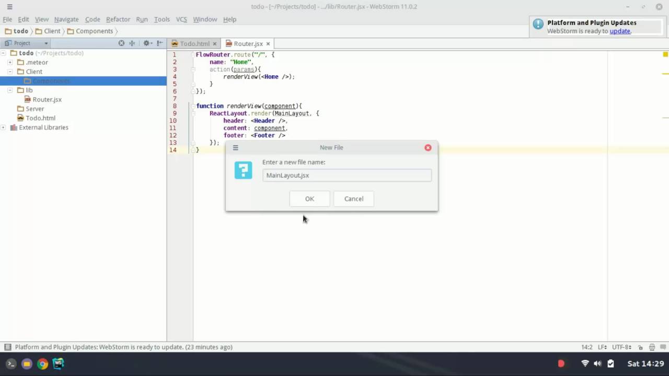Open the Code menu
669x376 pixels.
tap(93, 19)
